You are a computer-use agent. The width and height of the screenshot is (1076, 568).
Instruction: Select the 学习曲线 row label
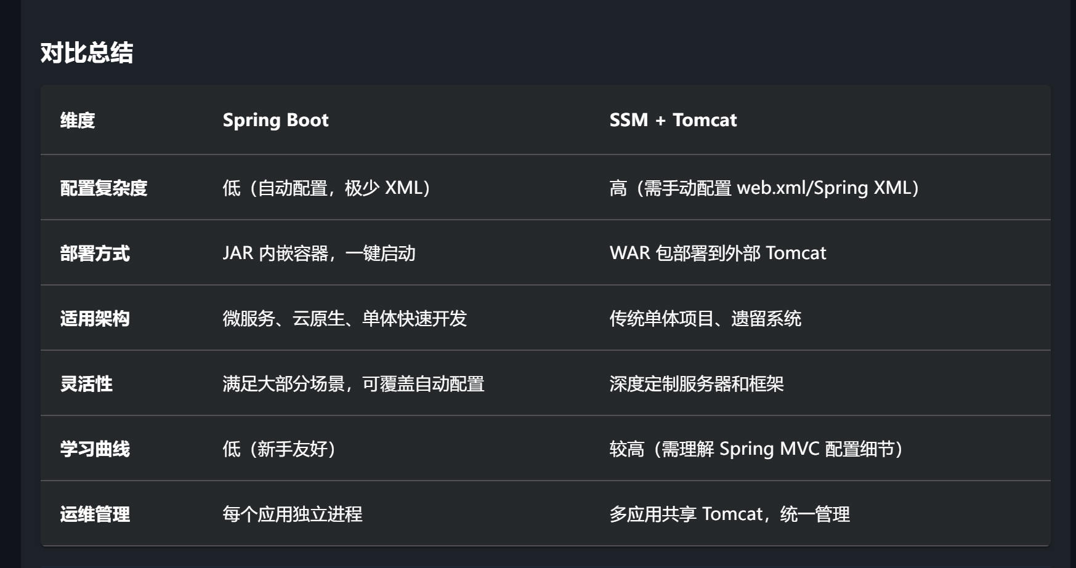[x=95, y=449]
